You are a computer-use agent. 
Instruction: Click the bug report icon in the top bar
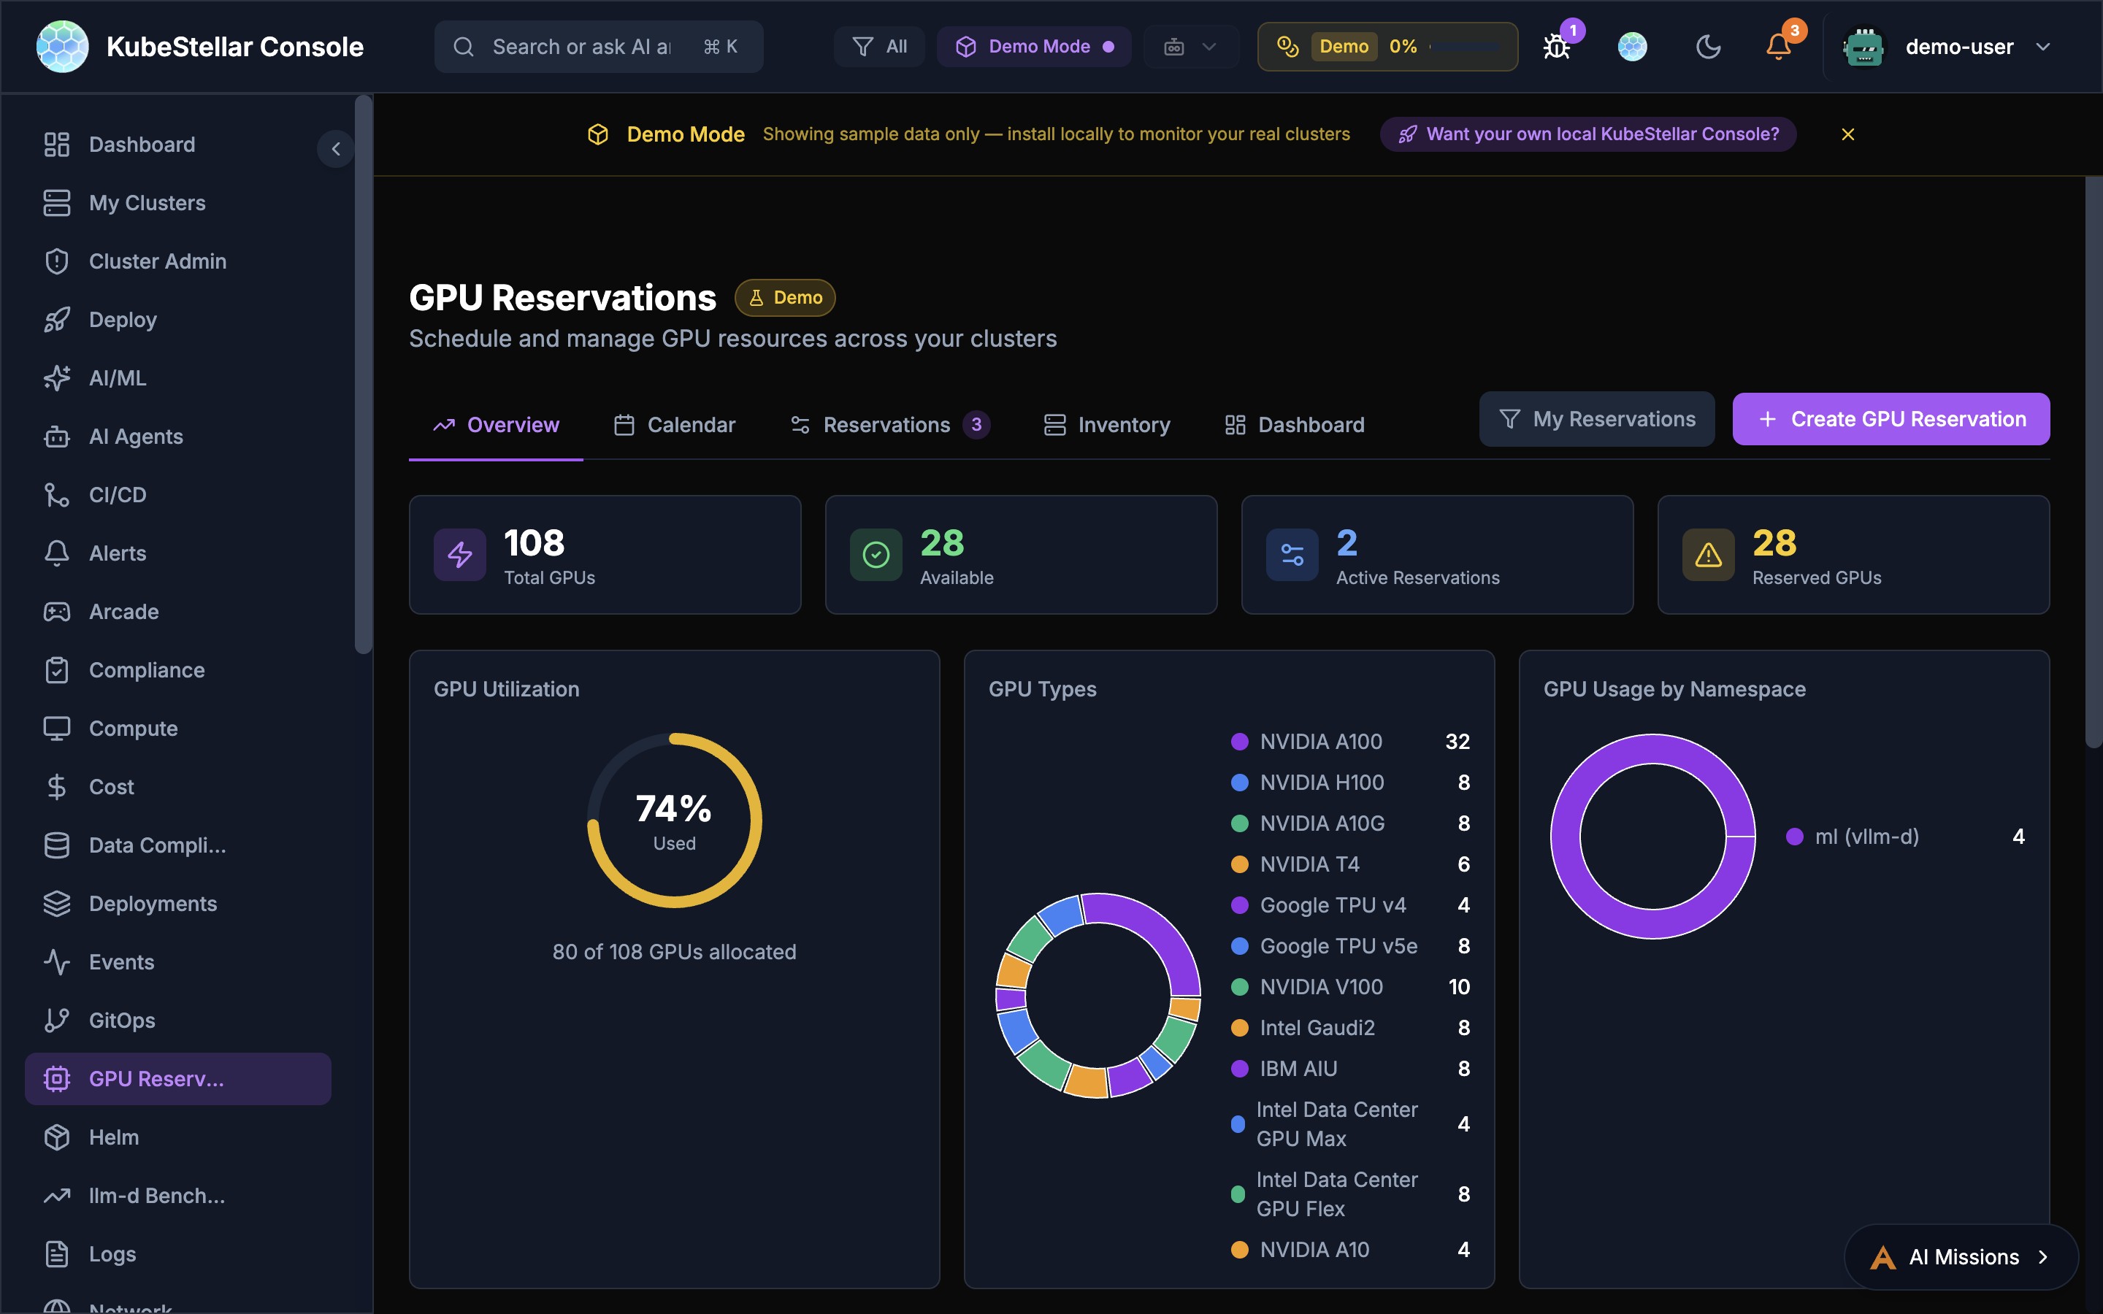click(x=1555, y=46)
